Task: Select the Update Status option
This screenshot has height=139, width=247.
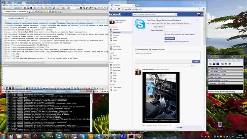Action: point(142,49)
